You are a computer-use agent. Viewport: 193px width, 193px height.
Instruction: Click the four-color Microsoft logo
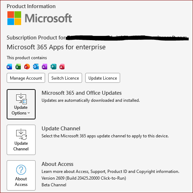coord(14,18)
